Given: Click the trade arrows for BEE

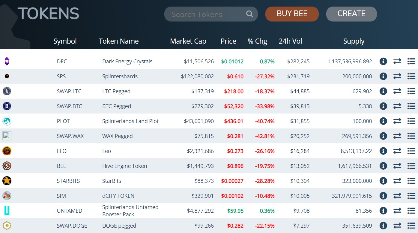Looking at the screenshot, I should (x=397, y=166).
